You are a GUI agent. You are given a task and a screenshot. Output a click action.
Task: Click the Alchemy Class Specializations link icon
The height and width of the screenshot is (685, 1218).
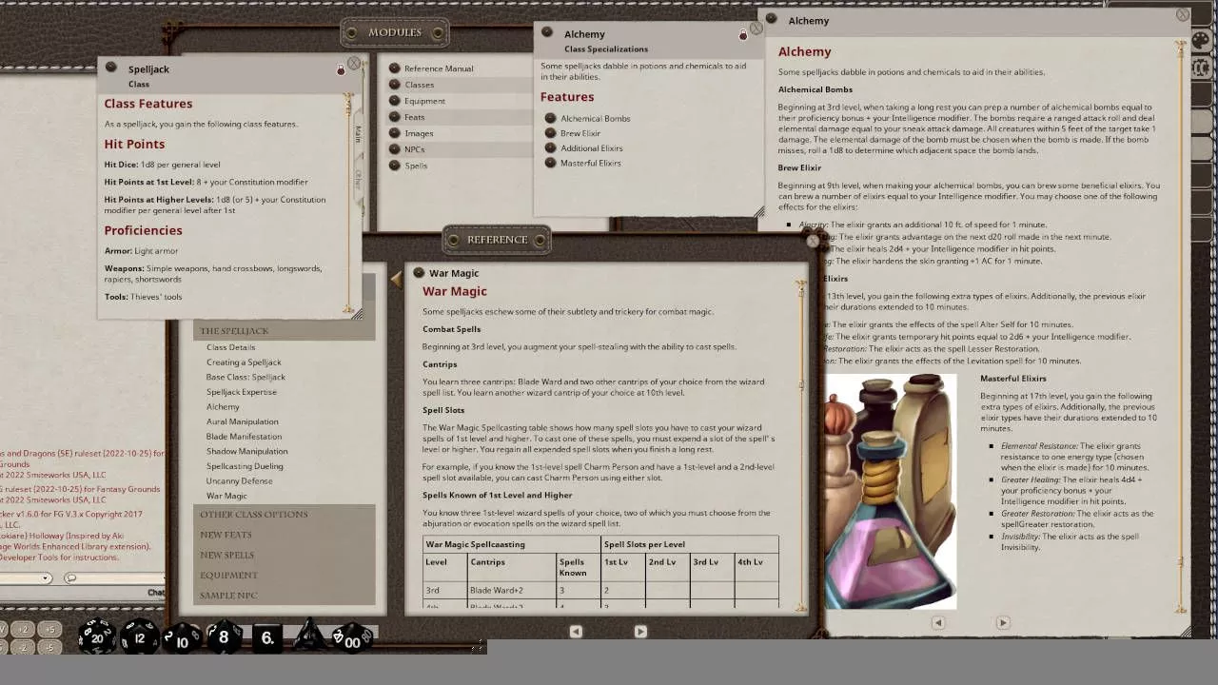tap(547, 32)
